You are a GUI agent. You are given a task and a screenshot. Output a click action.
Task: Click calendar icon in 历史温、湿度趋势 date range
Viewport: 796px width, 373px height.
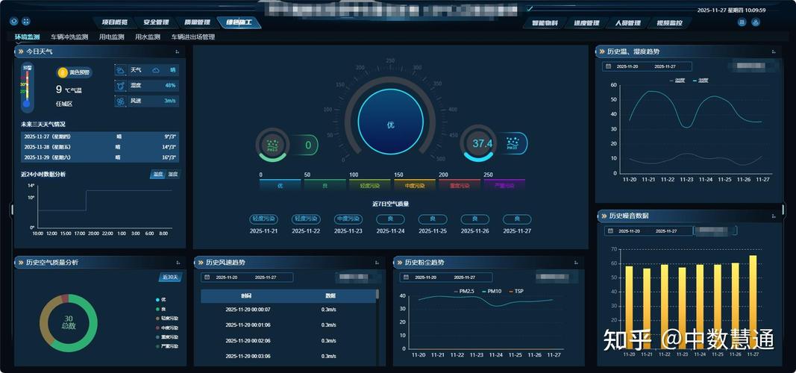[608, 66]
